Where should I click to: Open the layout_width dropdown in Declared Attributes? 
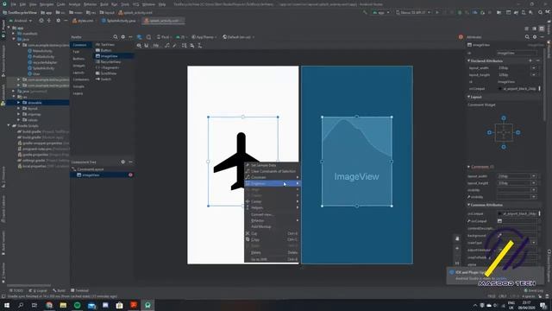tap(534, 67)
